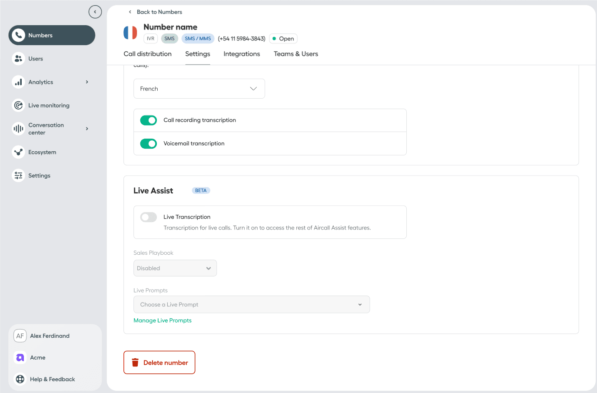Collapse the sidebar with the arrow button
Viewport: 597px width, 393px height.
(95, 12)
